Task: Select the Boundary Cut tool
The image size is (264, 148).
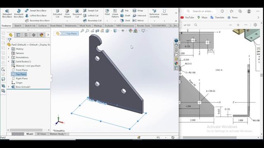Action: pyautogui.click(x=92, y=21)
